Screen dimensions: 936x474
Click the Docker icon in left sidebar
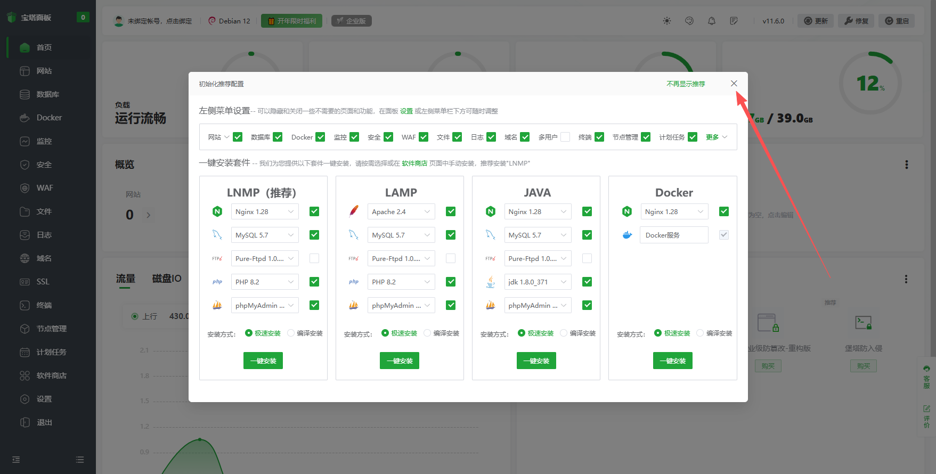[25, 118]
